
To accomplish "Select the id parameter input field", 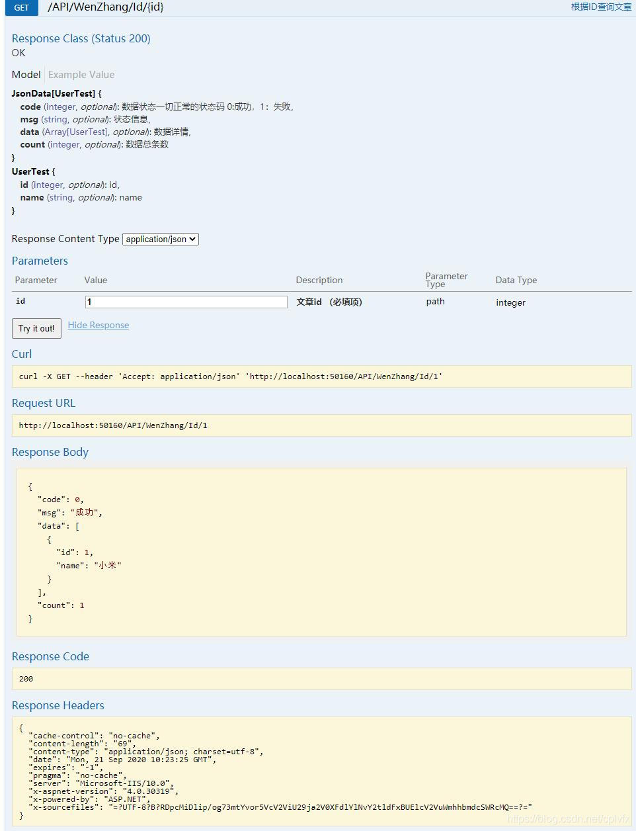I will click(x=186, y=302).
